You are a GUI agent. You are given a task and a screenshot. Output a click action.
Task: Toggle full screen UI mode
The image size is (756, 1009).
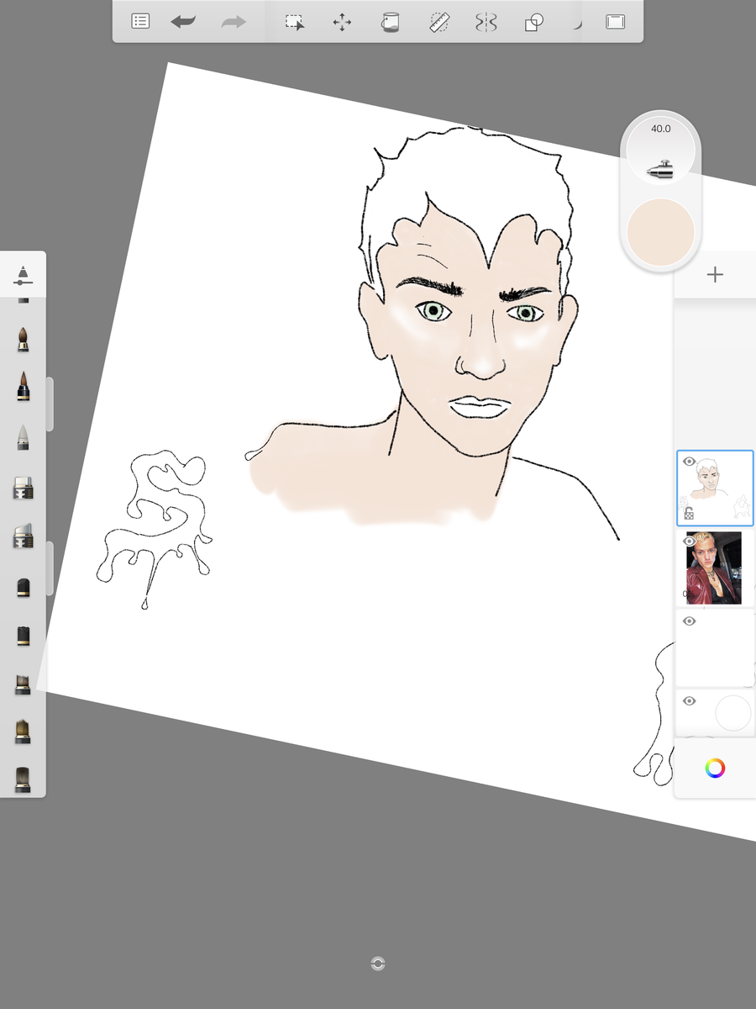(616, 22)
